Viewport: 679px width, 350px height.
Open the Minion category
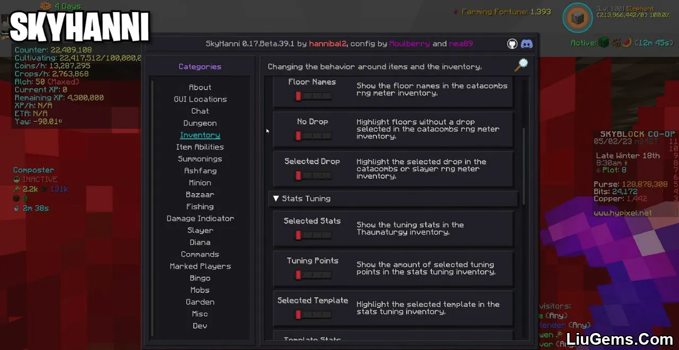click(x=200, y=183)
